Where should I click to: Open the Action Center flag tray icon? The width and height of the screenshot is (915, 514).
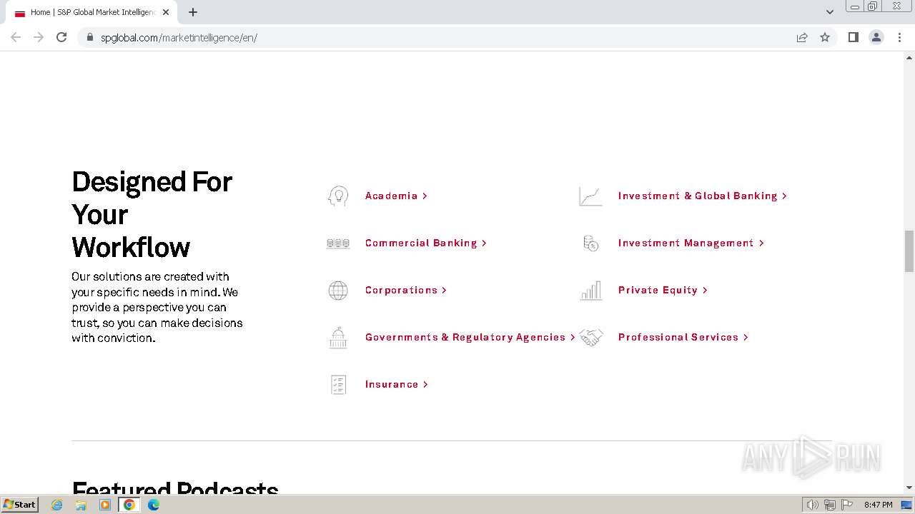point(847,505)
